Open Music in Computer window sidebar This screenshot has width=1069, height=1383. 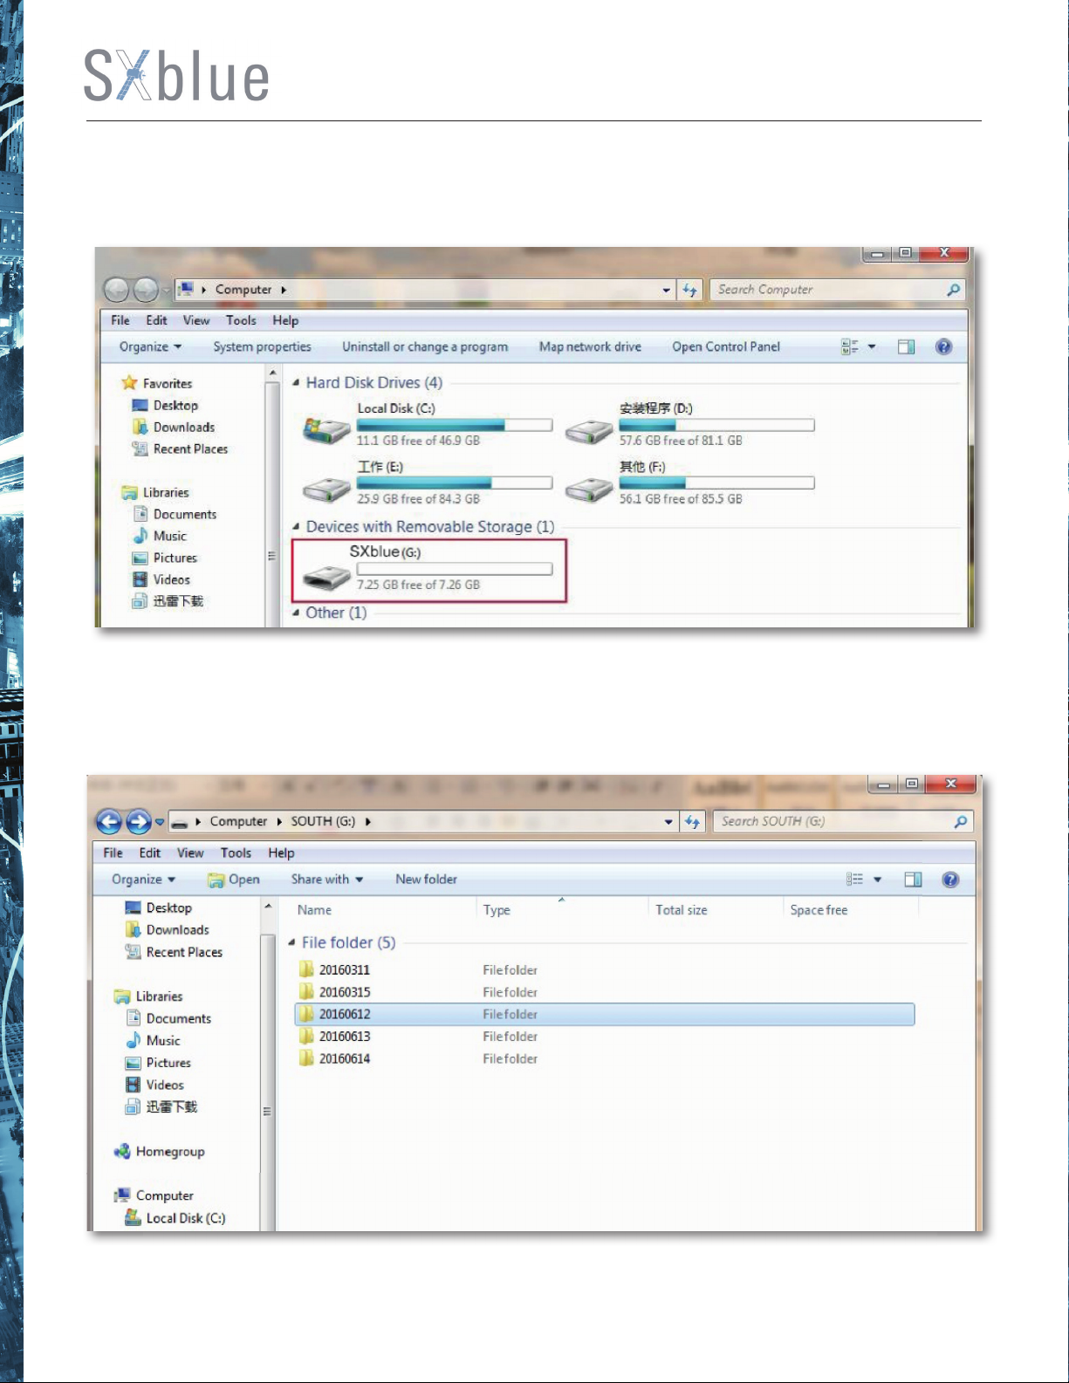pos(160,536)
